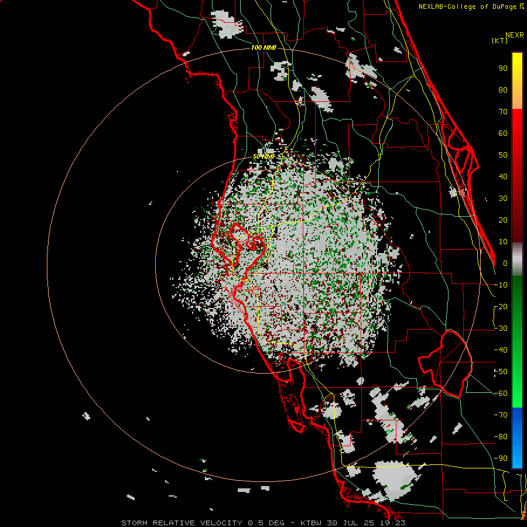
Task: Click the 0 value on velocity scale
Action: coord(505,263)
